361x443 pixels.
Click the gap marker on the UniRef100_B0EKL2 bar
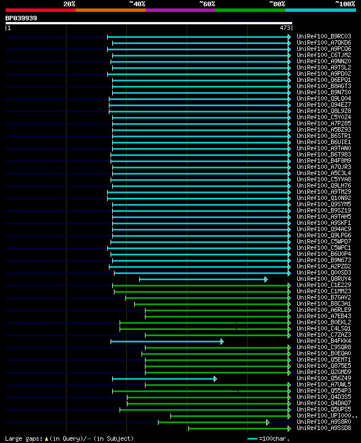(x=236, y=323)
